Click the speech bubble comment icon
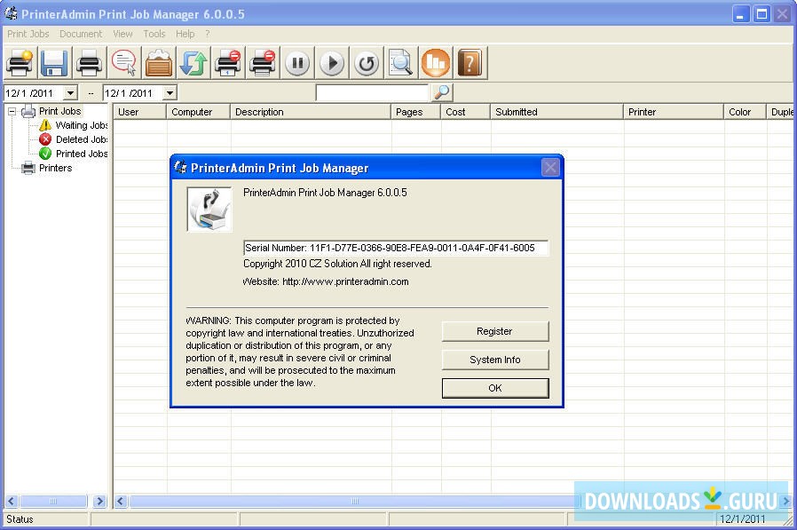Image resolution: width=797 pixels, height=530 pixels. [x=123, y=63]
